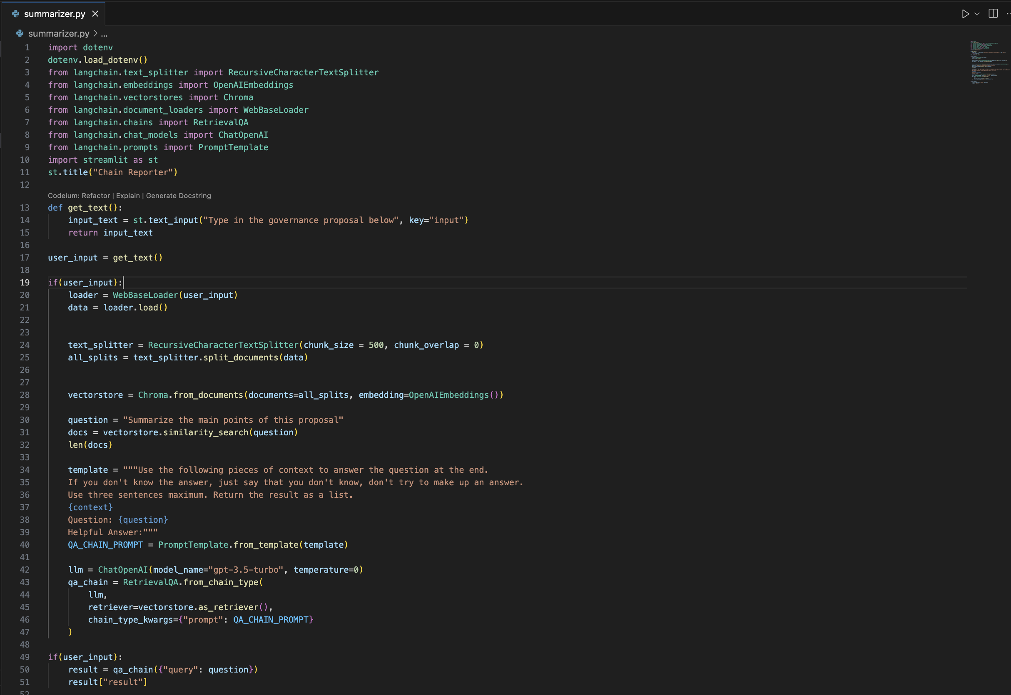Click line number 49 in gutter
The image size is (1011, 695).
pos(25,657)
